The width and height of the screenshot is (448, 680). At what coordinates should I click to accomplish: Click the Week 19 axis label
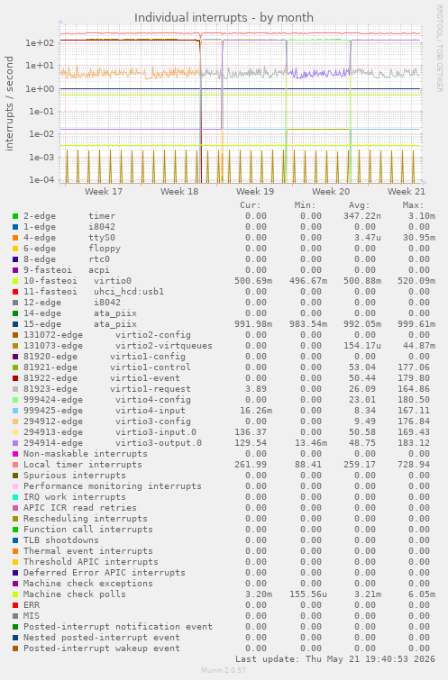[x=255, y=191]
